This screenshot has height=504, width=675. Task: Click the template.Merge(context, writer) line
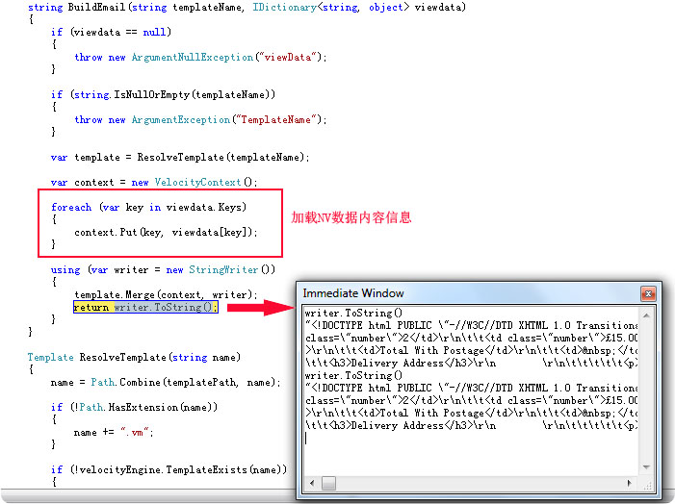pyautogui.click(x=166, y=294)
